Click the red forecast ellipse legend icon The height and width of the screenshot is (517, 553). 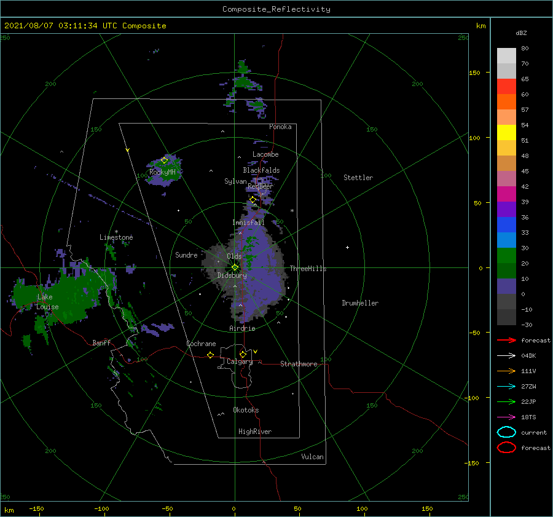(x=506, y=448)
